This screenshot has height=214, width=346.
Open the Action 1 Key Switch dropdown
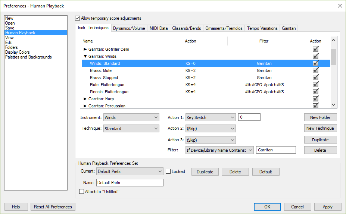(x=211, y=117)
